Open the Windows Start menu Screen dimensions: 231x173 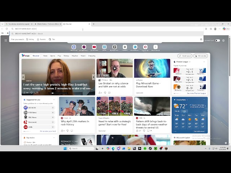65,148
